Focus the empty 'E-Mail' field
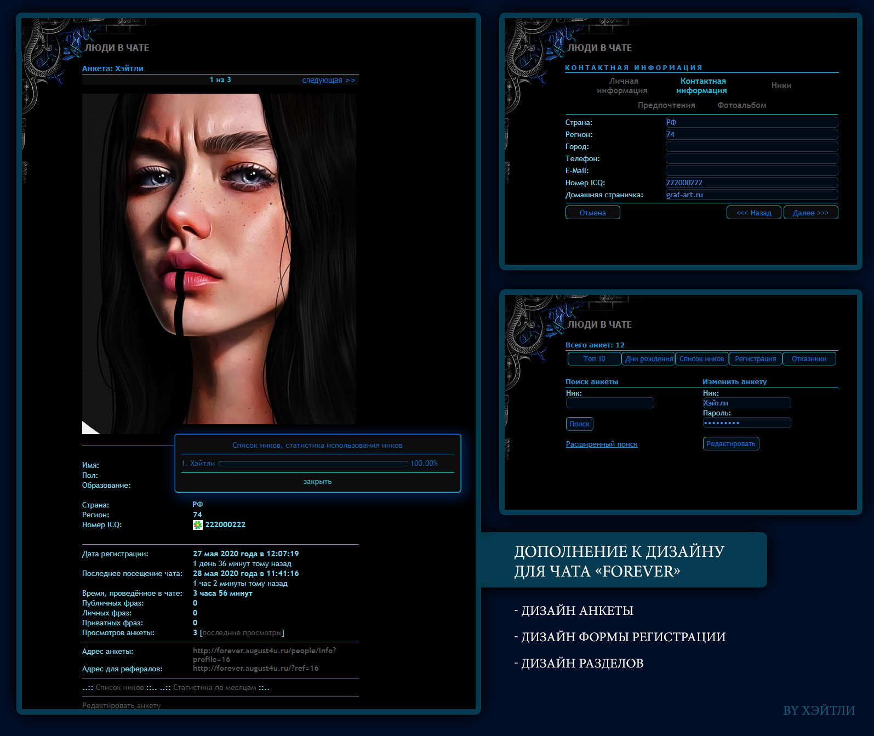 click(752, 170)
